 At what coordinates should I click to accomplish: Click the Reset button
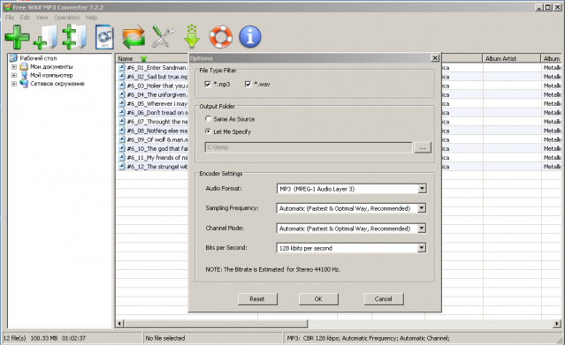(257, 299)
